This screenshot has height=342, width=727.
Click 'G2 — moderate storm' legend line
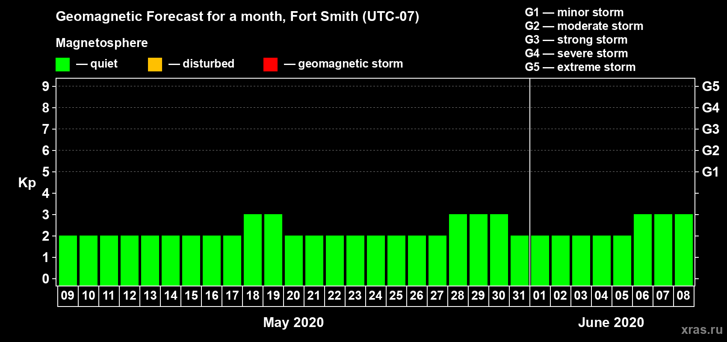click(x=584, y=26)
